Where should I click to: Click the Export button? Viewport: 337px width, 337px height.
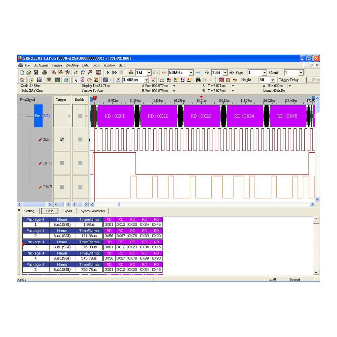[68, 211]
